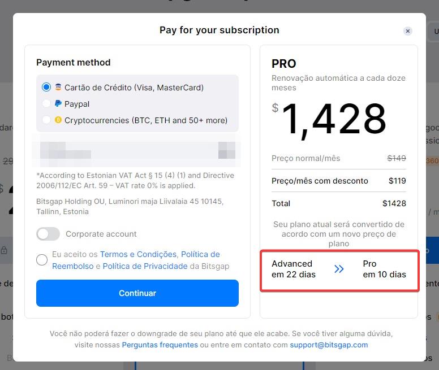Select the credit card payment radio button
This screenshot has height=370, width=439.
(x=46, y=88)
